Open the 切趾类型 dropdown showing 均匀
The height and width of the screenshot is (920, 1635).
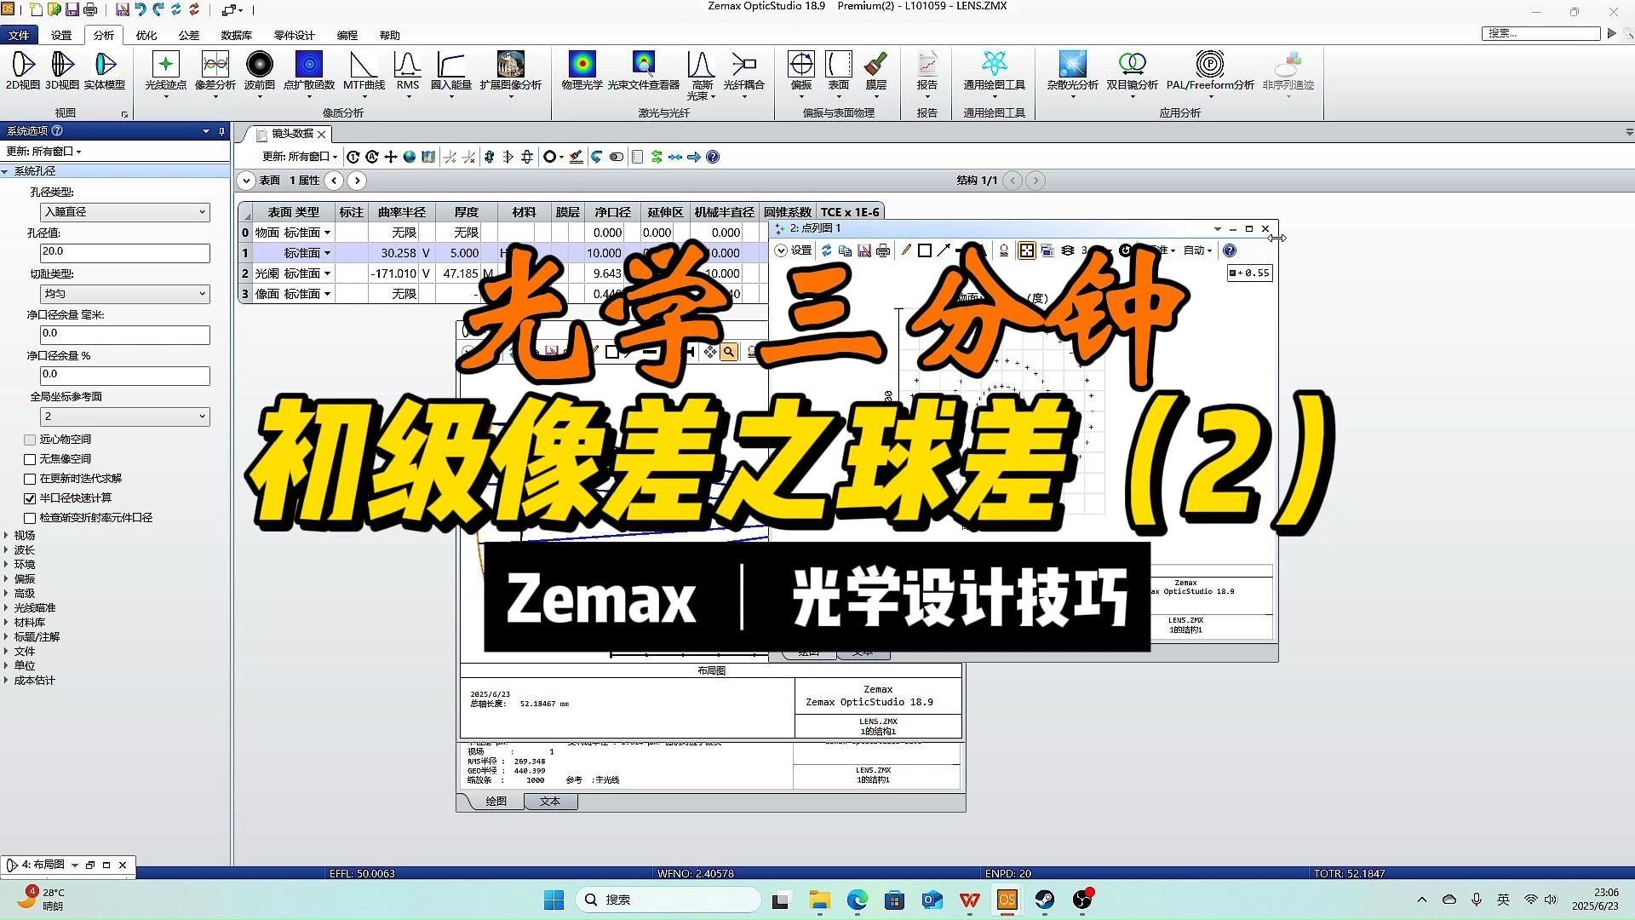point(124,293)
